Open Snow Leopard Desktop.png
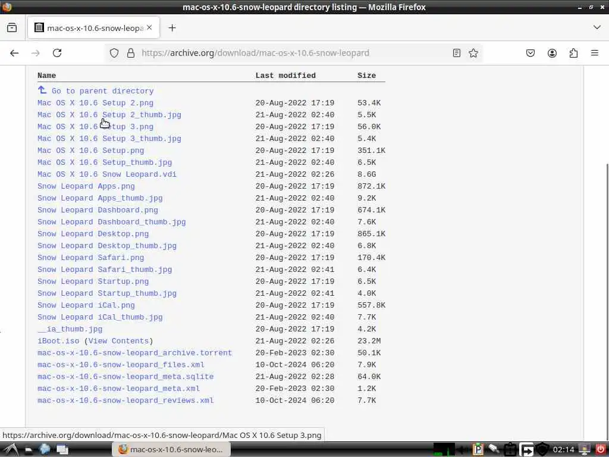Viewport: 609px width, 457px height. 93,234
